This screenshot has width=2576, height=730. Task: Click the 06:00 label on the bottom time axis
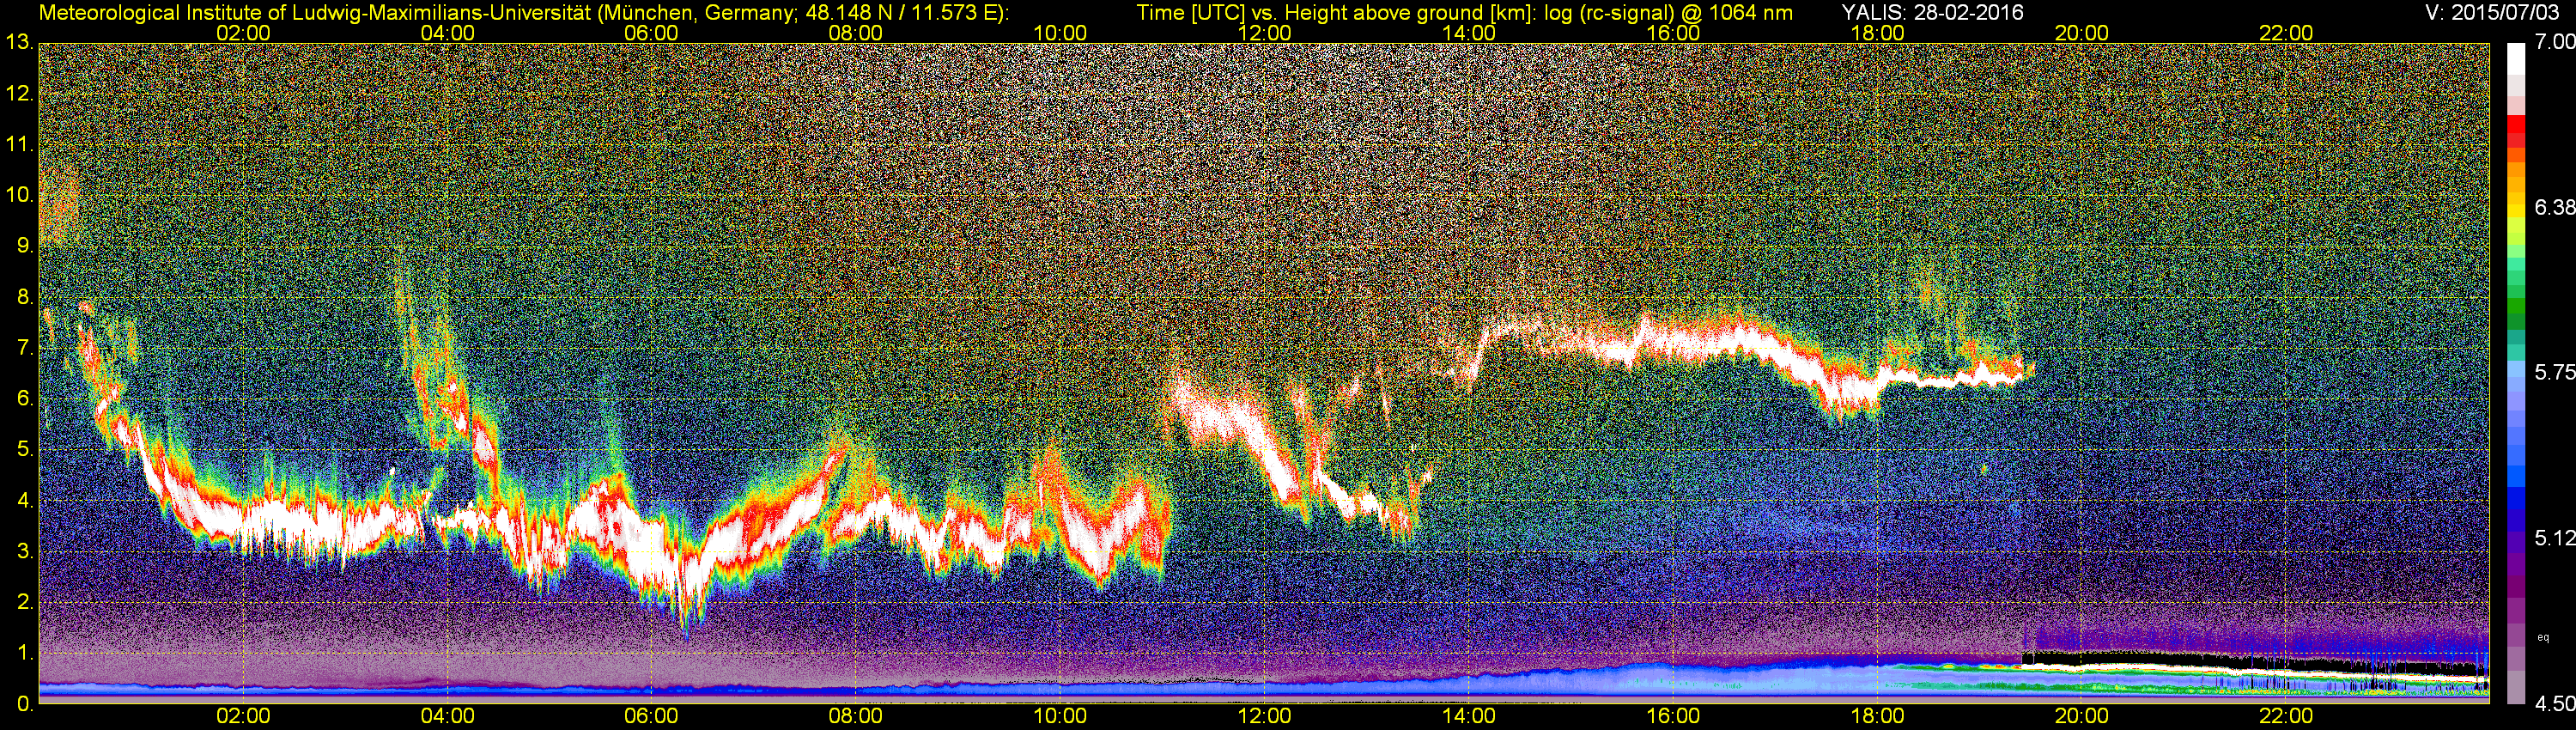(x=651, y=717)
